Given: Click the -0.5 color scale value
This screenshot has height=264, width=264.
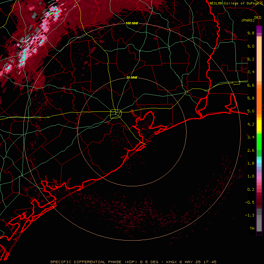Looking at the screenshot, I should pos(250,202).
